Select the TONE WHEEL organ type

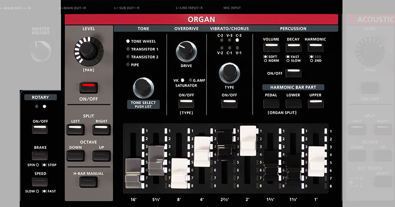tap(128, 41)
